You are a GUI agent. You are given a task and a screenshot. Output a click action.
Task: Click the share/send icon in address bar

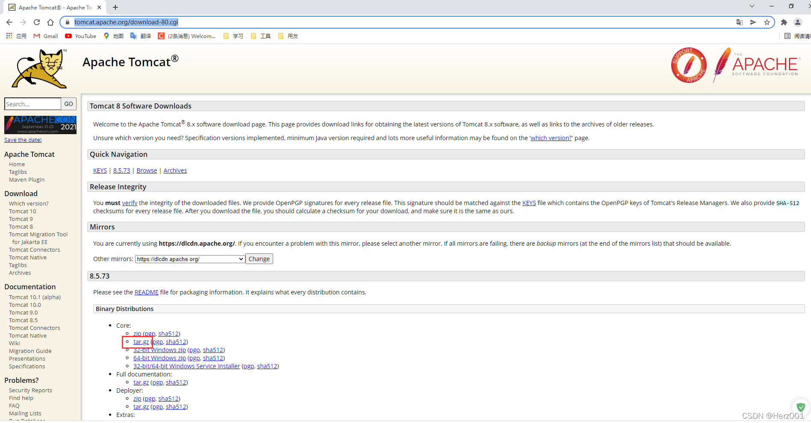click(753, 22)
